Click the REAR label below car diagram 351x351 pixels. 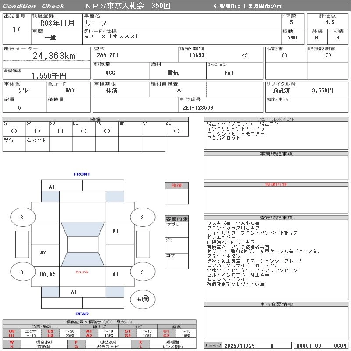82,314
